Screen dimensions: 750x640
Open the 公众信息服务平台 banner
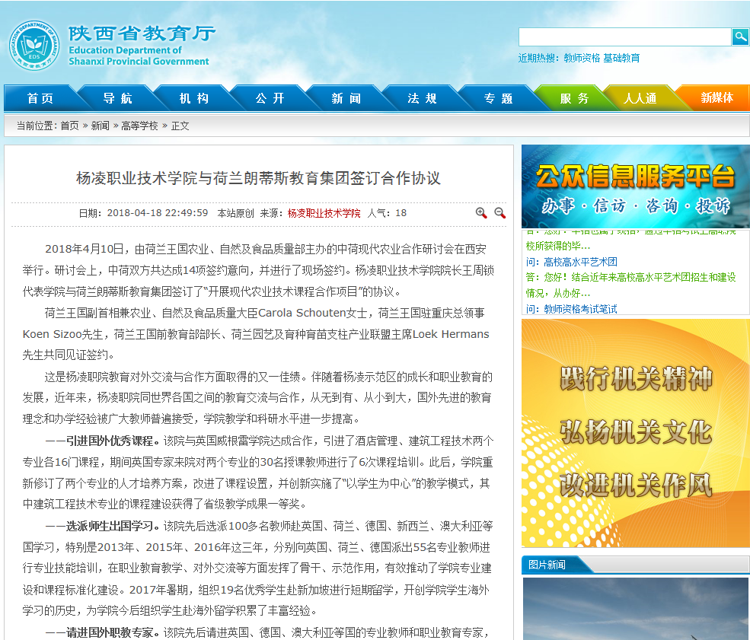click(x=635, y=186)
